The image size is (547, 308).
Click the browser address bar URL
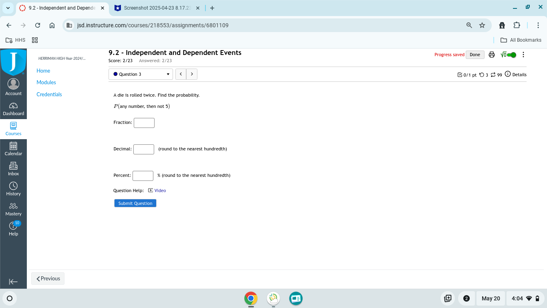[153, 25]
